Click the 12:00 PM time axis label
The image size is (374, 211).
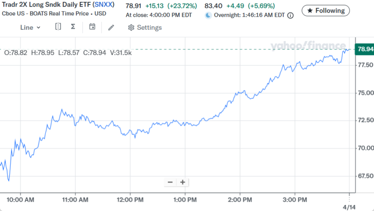(x=129, y=200)
